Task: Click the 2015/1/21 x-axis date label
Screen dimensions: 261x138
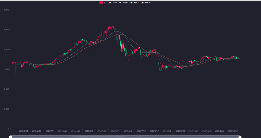Action: click(24, 131)
